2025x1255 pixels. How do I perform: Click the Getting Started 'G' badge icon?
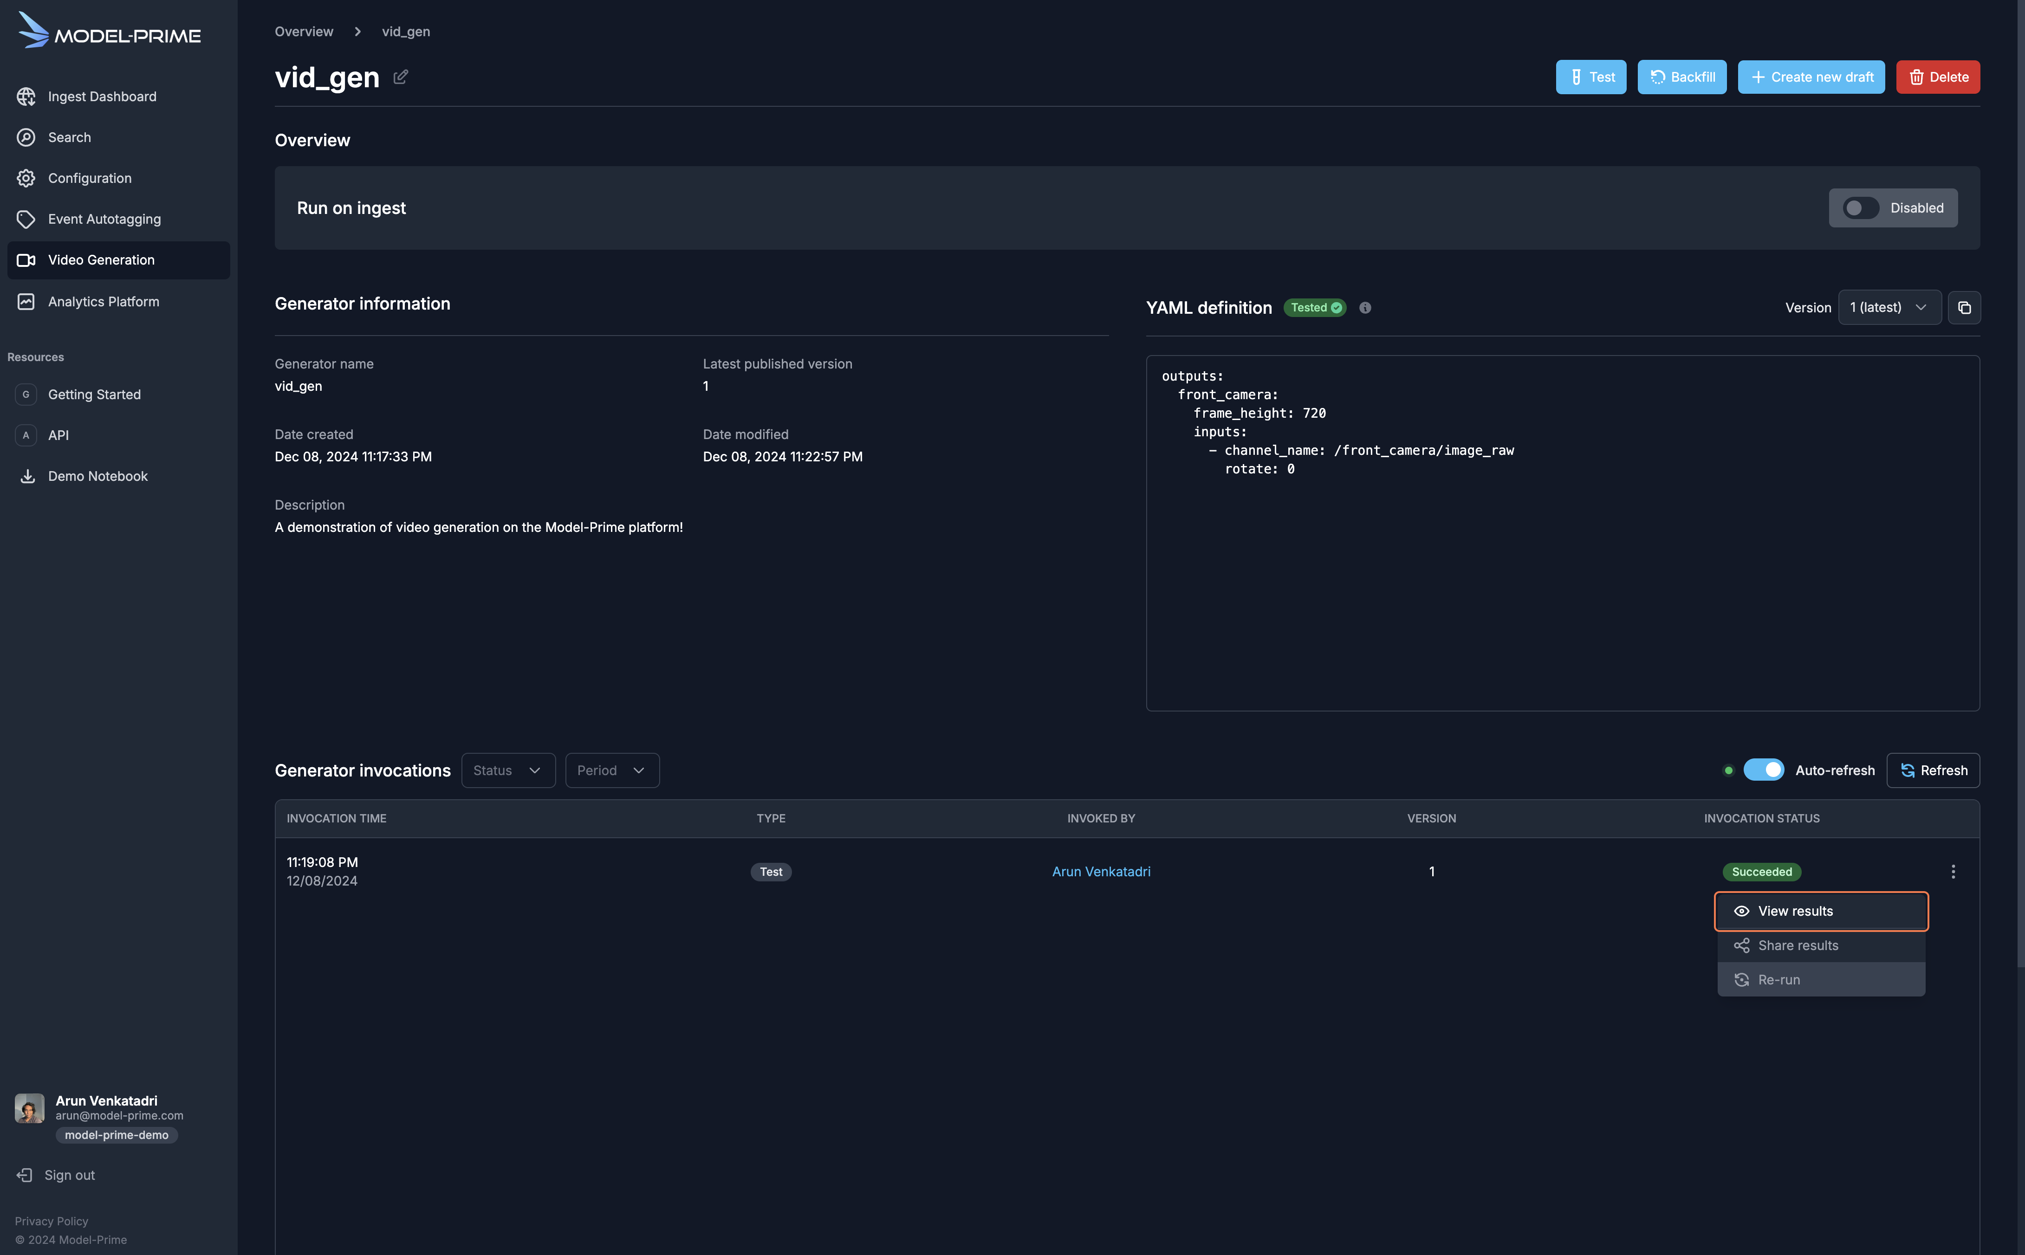(x=26, y=394)
